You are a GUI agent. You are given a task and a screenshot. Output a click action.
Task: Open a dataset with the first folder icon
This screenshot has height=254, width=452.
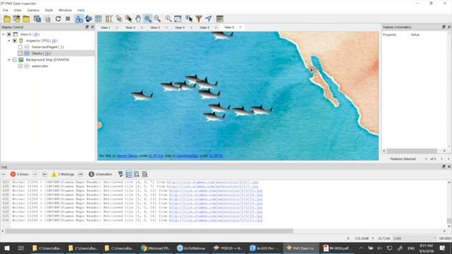click(x=7, y=19)
